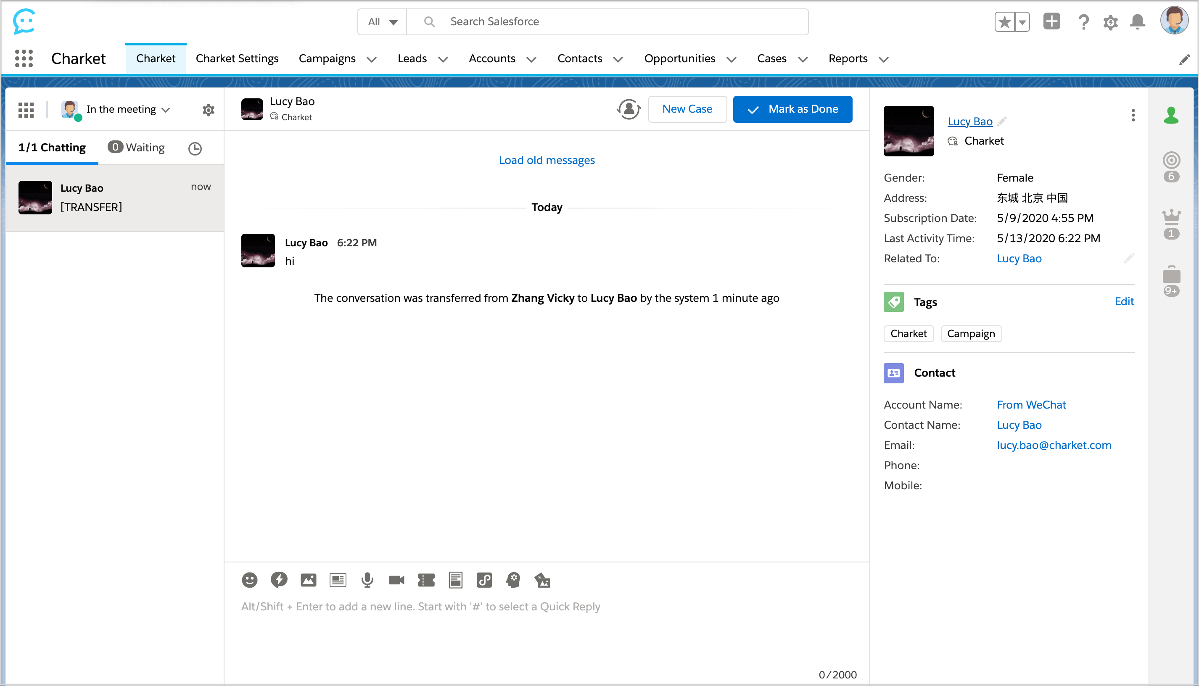
Task: Select the 1/1 Chatting tab
Action: [x=52, y=148]
